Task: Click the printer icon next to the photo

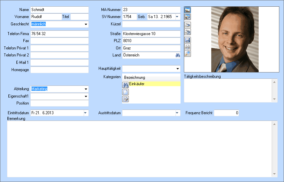Action: click(x=188, y=47)
